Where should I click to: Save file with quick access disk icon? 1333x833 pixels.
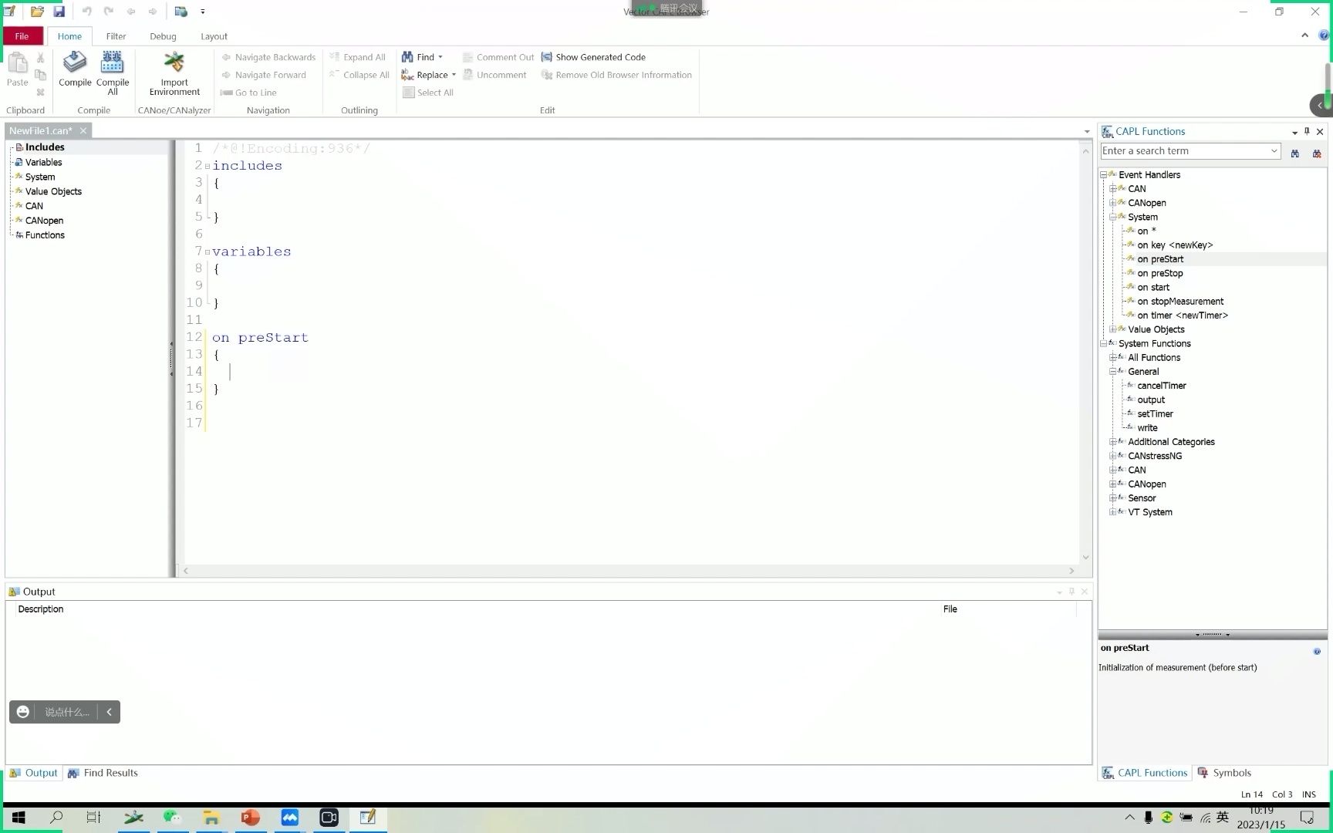(x=59, y=12)
